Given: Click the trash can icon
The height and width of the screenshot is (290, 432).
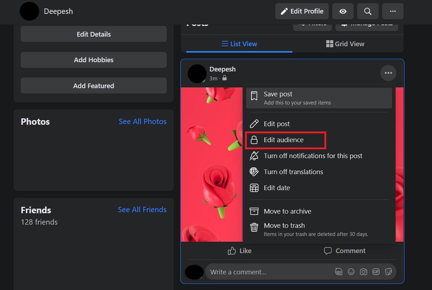Looking at the screenshot, I should click(x=254, y=227).
